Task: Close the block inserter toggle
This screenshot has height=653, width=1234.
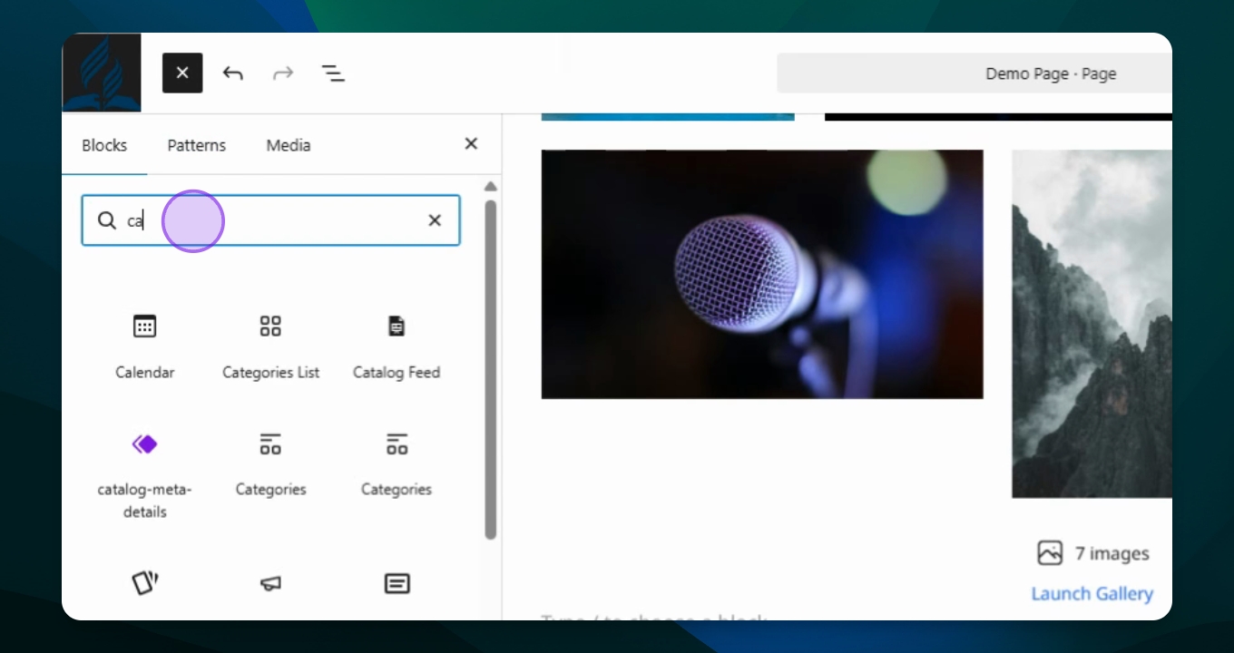Action: [x=182, y=73]
